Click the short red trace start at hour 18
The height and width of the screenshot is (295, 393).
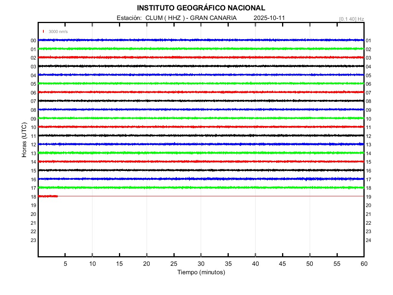click(48, 196)
